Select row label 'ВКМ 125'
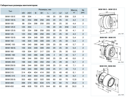Image resolution: width=126 pixels, height=101 pixels. 9,34
